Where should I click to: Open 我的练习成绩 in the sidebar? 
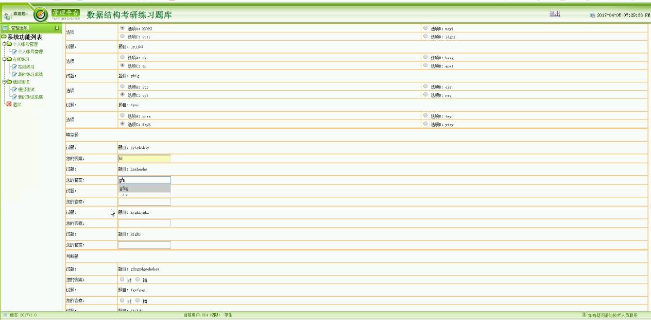point(30,74)
